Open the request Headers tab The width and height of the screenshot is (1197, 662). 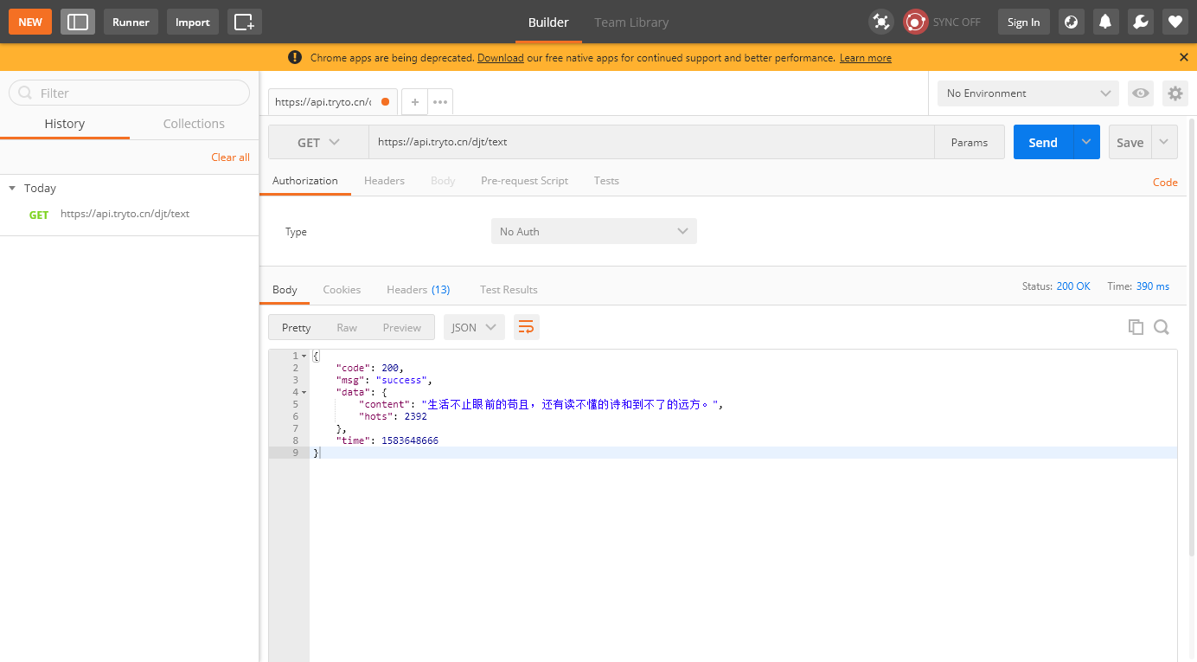tap(384, 181)
